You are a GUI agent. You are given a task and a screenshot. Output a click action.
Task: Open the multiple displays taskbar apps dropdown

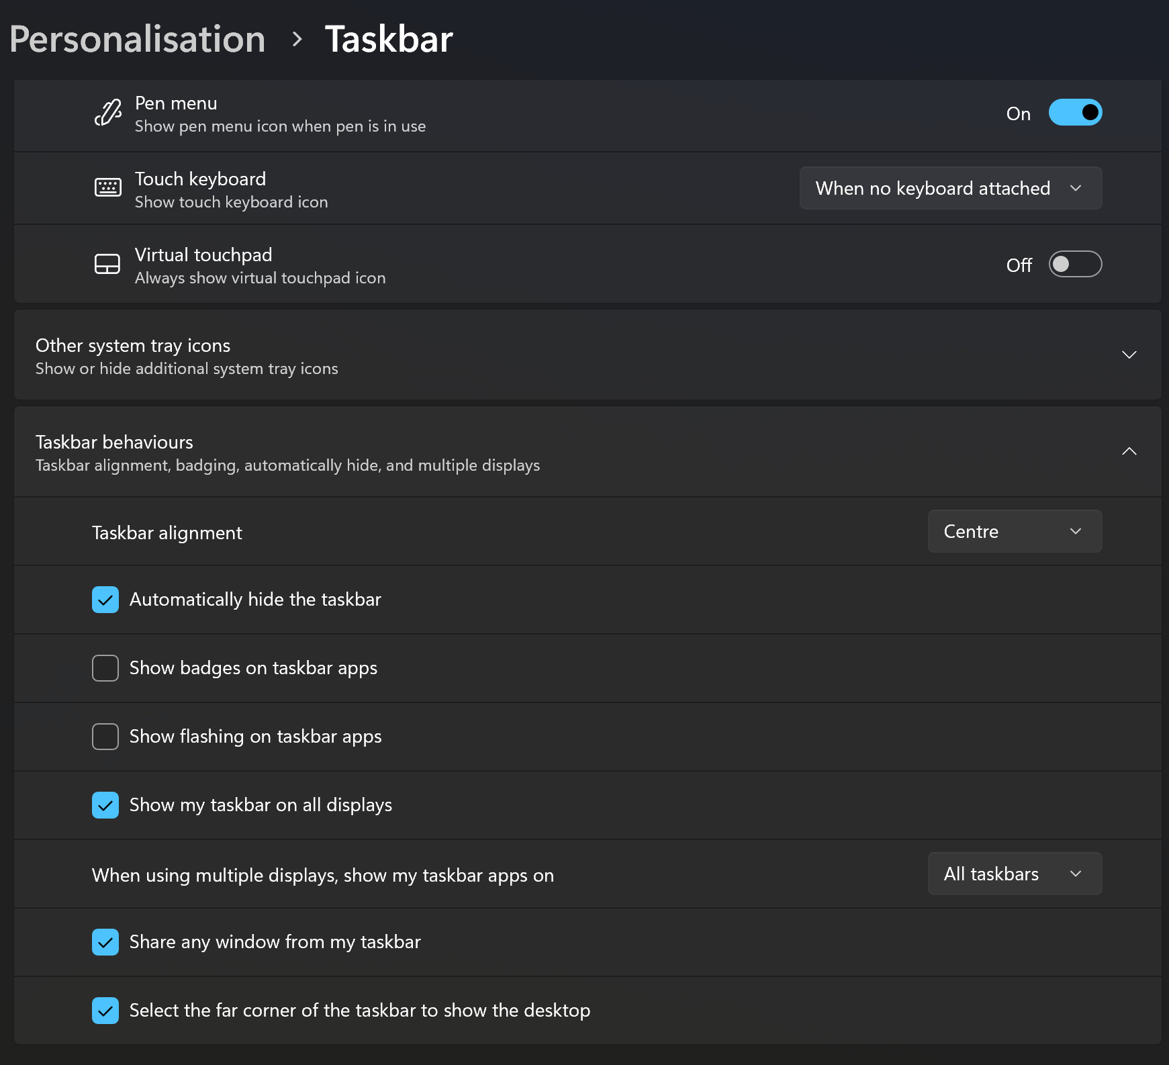[1014, 874]
